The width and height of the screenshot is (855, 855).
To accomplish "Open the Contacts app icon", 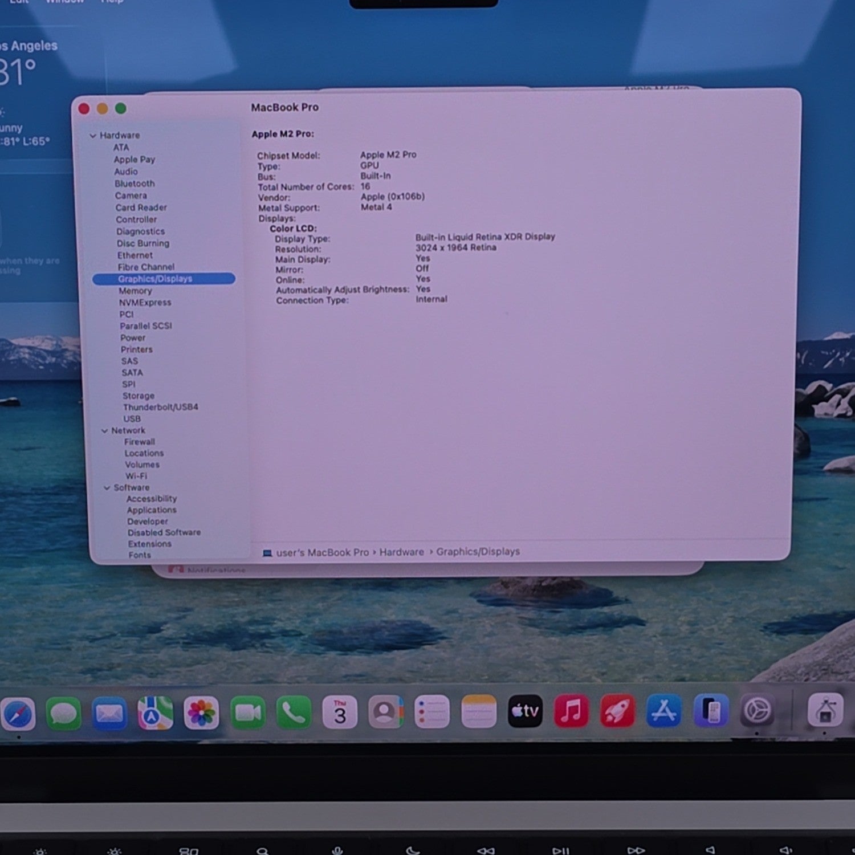I will click(x=386, y=712).
